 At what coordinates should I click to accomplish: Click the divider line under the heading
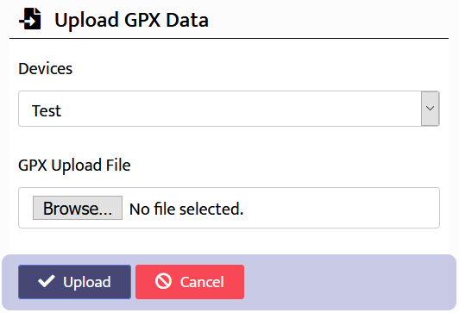229,38
